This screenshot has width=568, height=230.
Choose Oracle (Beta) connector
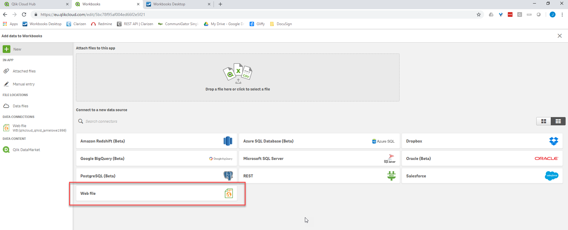point(482,158)
